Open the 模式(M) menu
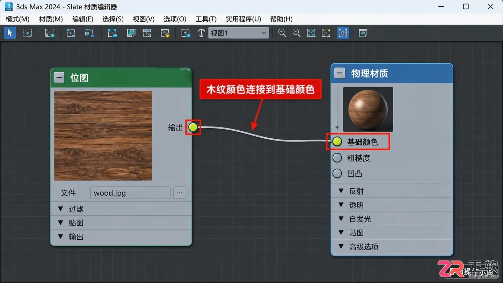The height and width of the screenshot is (283, 503). [x=17, y=19]
